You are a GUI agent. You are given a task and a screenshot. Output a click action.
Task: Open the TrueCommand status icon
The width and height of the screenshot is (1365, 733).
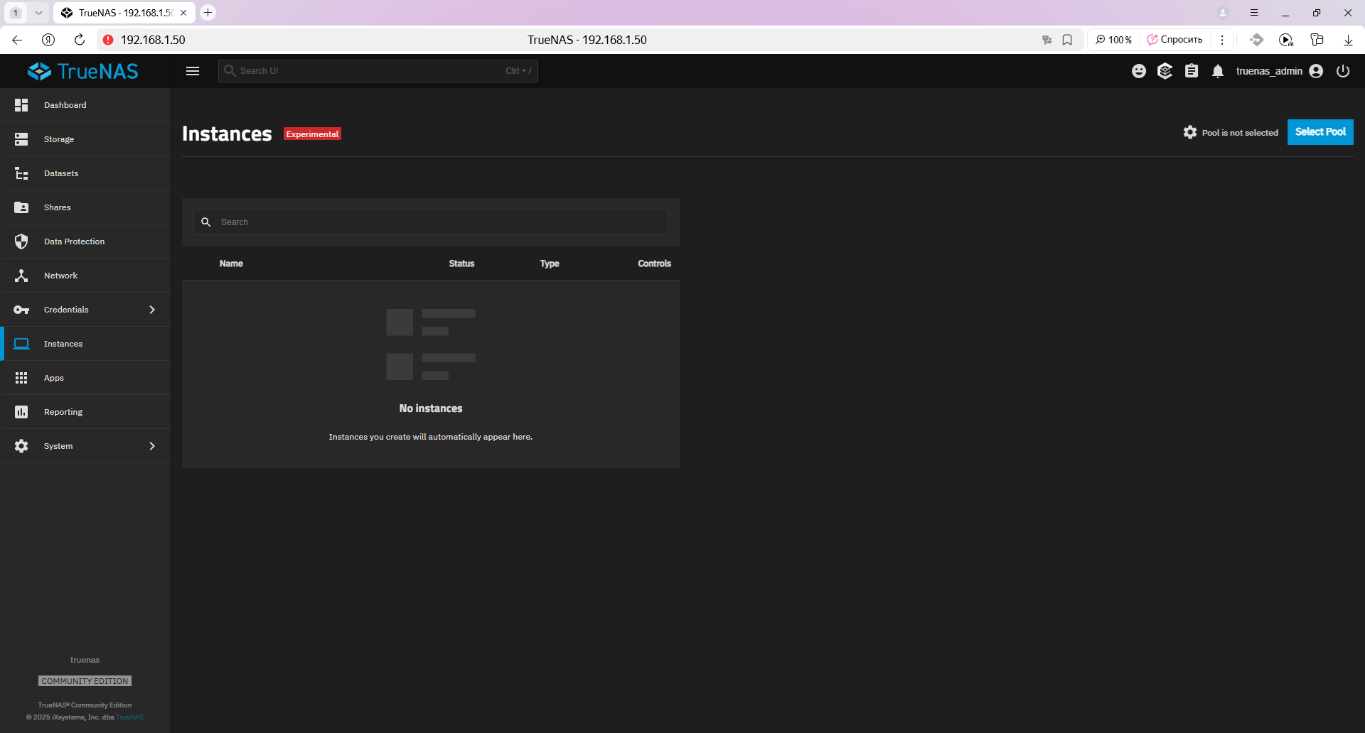1165,71
